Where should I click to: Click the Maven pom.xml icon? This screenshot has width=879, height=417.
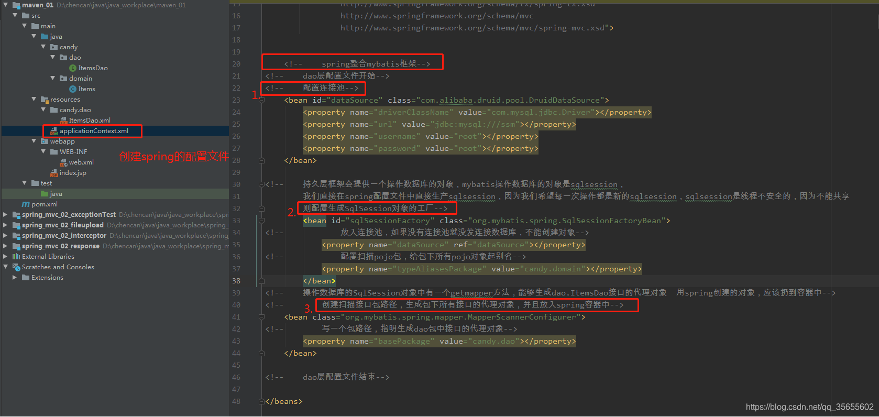click(x=26, y=204)
